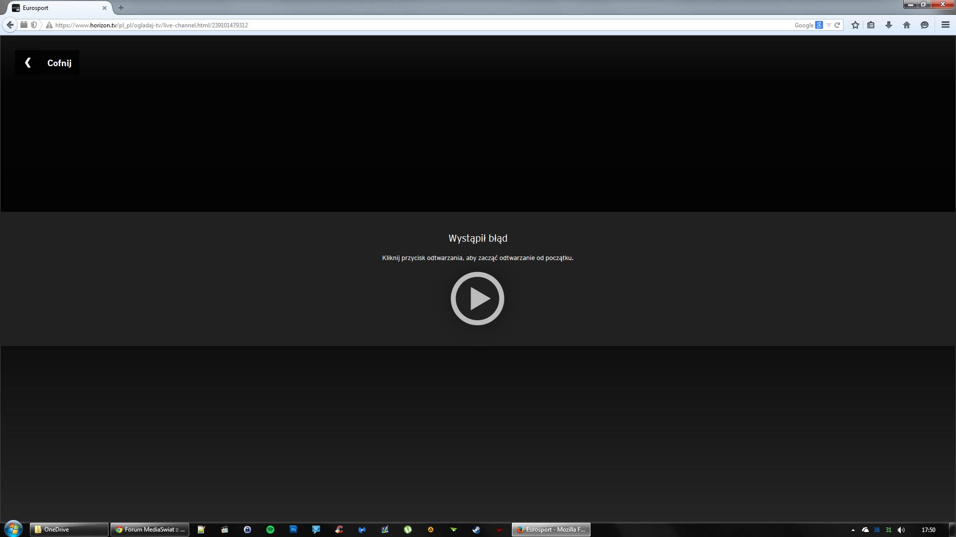Go to the Firefox home page icon

click(x=906, y=25)
